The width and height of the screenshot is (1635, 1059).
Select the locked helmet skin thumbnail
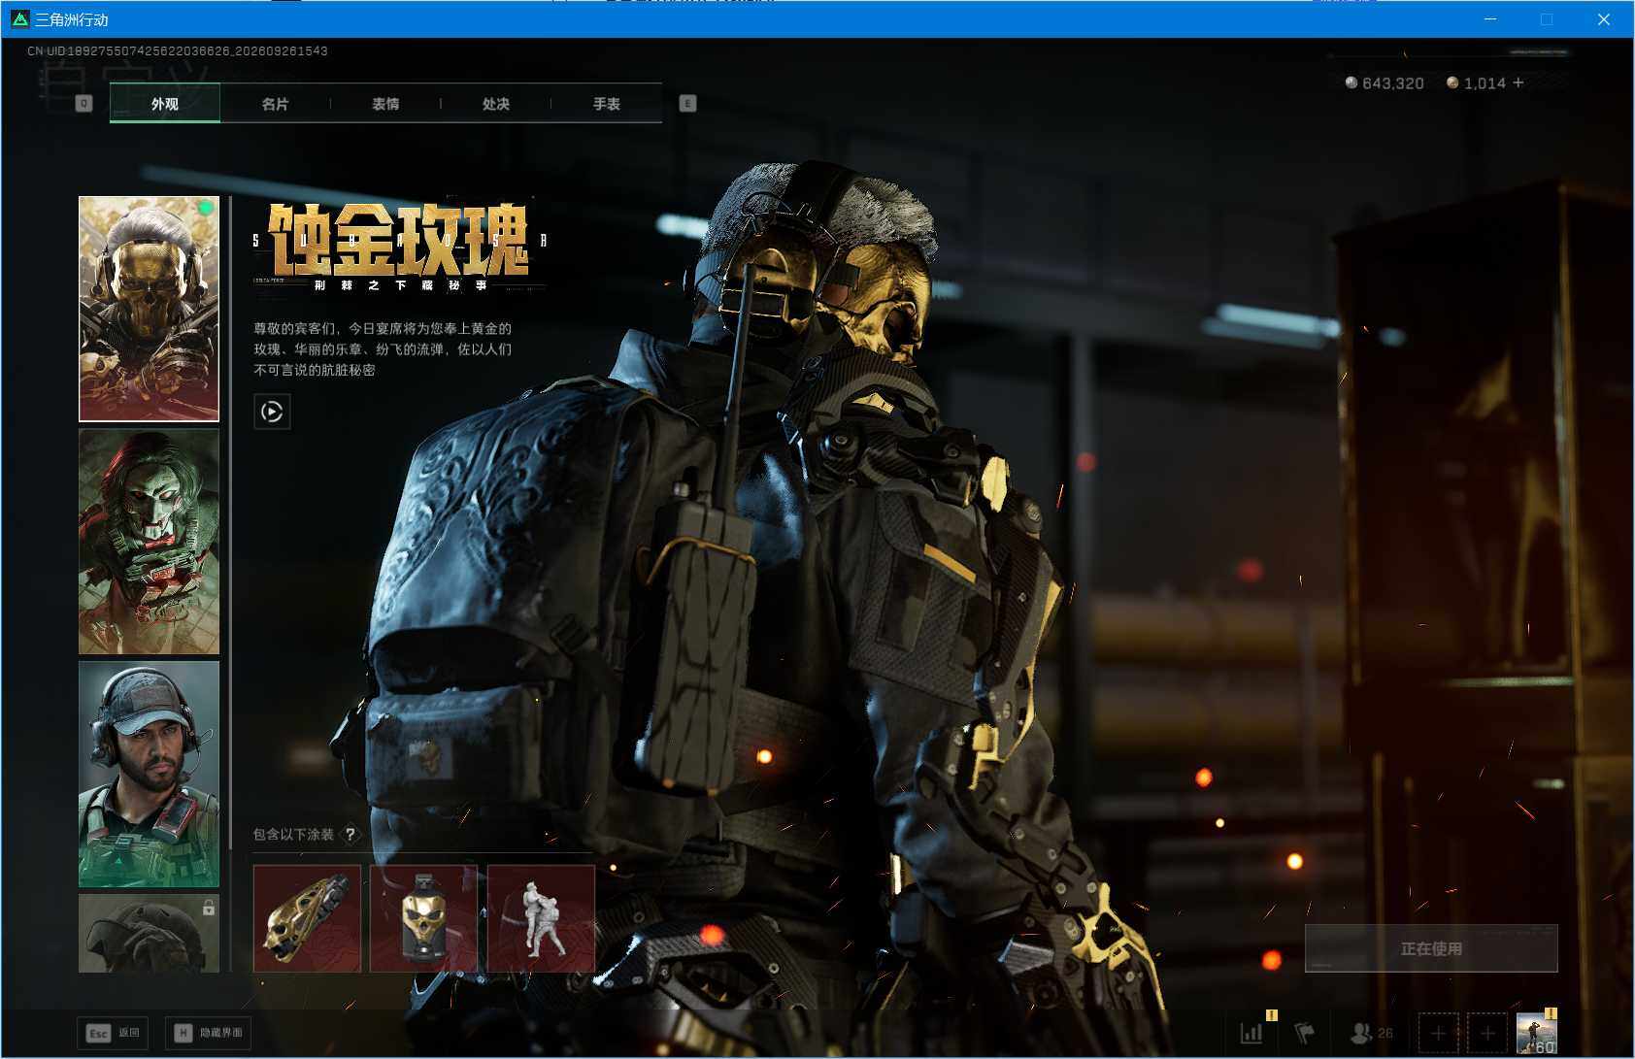click(x=149, y=933)
